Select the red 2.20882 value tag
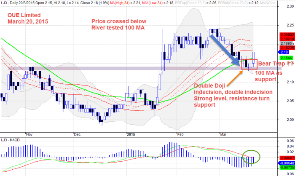The width and height of the screenshot is (295, 176). [287, 35]
